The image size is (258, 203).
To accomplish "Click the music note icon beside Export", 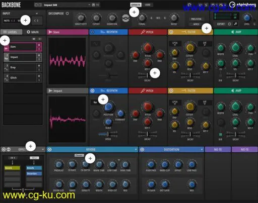I will (235, 24).
